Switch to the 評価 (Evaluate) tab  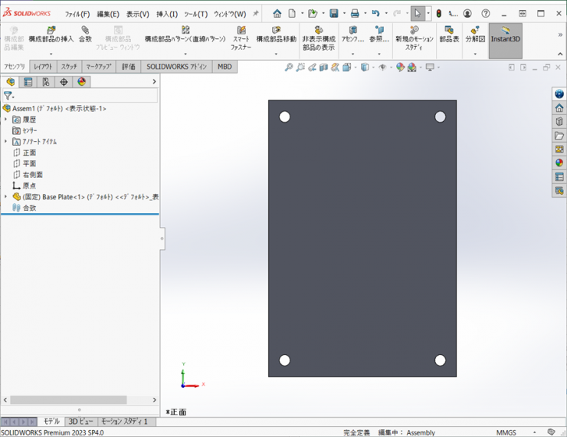pos(128,67)
